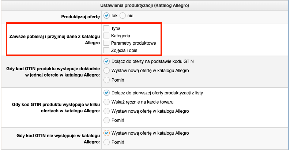
Task: Select 'Pomiń' in the single-offer GTIN row
Action: [x=106, y=80]
